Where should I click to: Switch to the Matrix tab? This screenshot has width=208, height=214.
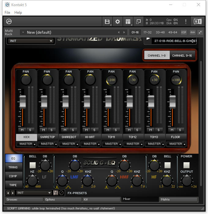179,199
